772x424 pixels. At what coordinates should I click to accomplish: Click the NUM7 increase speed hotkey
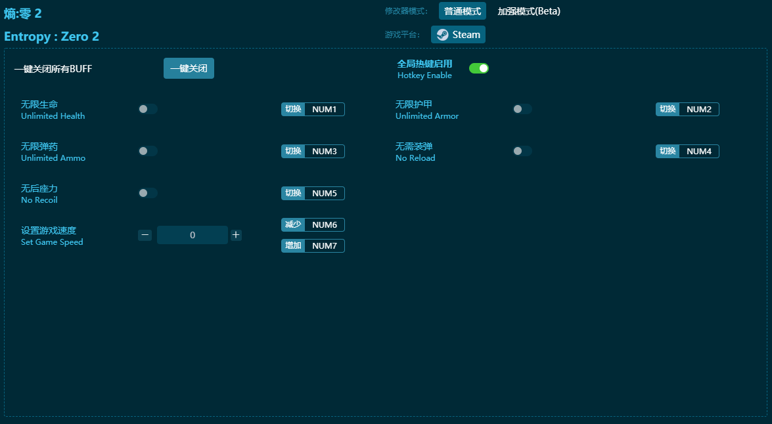click(x=324, y=246)
